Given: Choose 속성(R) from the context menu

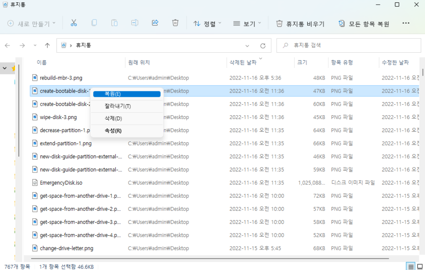Looking at the screenshot, I should pos(113,131).
